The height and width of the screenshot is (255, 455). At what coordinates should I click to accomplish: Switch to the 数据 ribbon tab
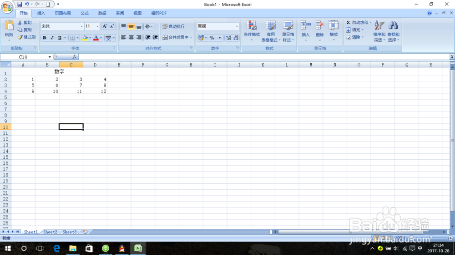point(102,13)
